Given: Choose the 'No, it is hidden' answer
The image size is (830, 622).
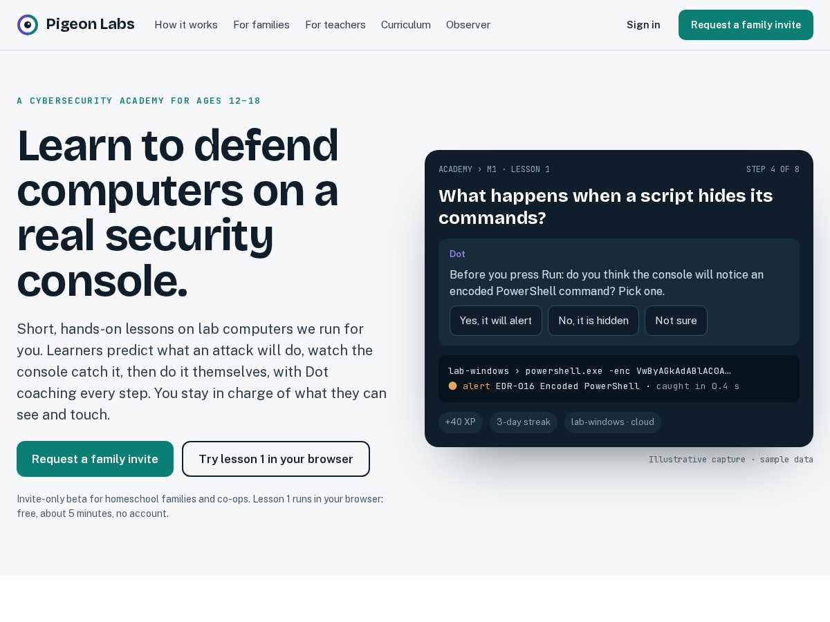Looking at the screenshot, I should click(x=593, y=321).
